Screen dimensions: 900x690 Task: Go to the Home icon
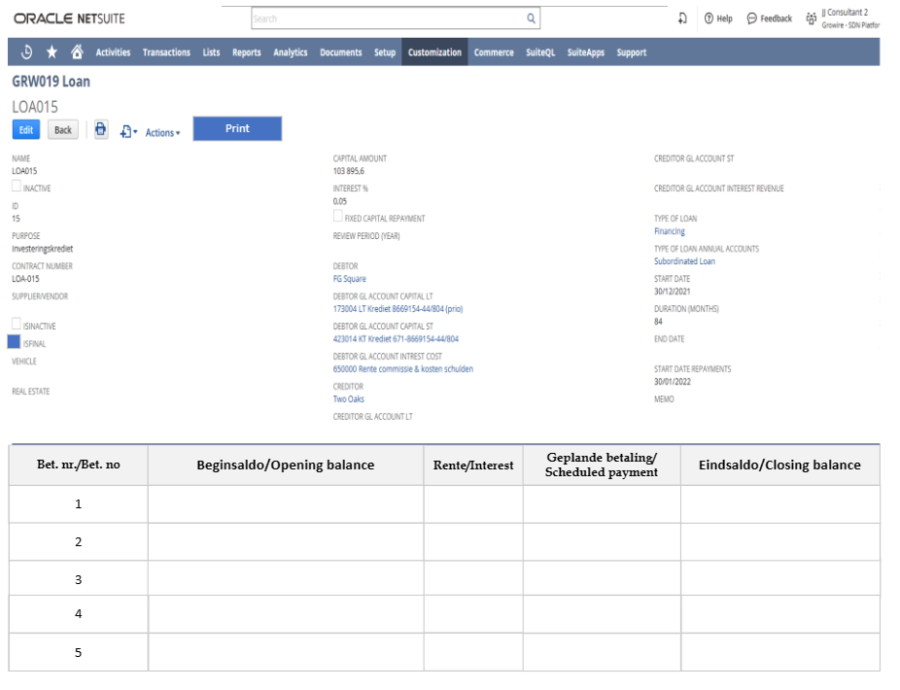click(x=77, y=52)
